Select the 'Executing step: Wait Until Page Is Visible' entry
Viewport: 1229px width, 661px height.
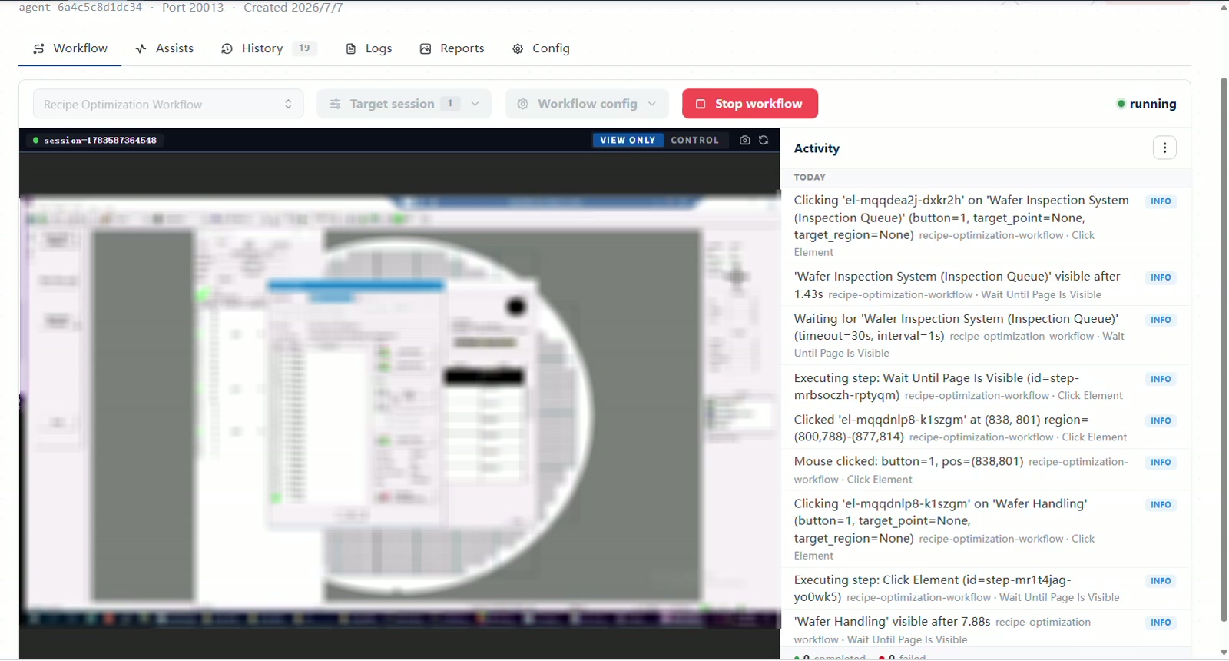(986, 387)
